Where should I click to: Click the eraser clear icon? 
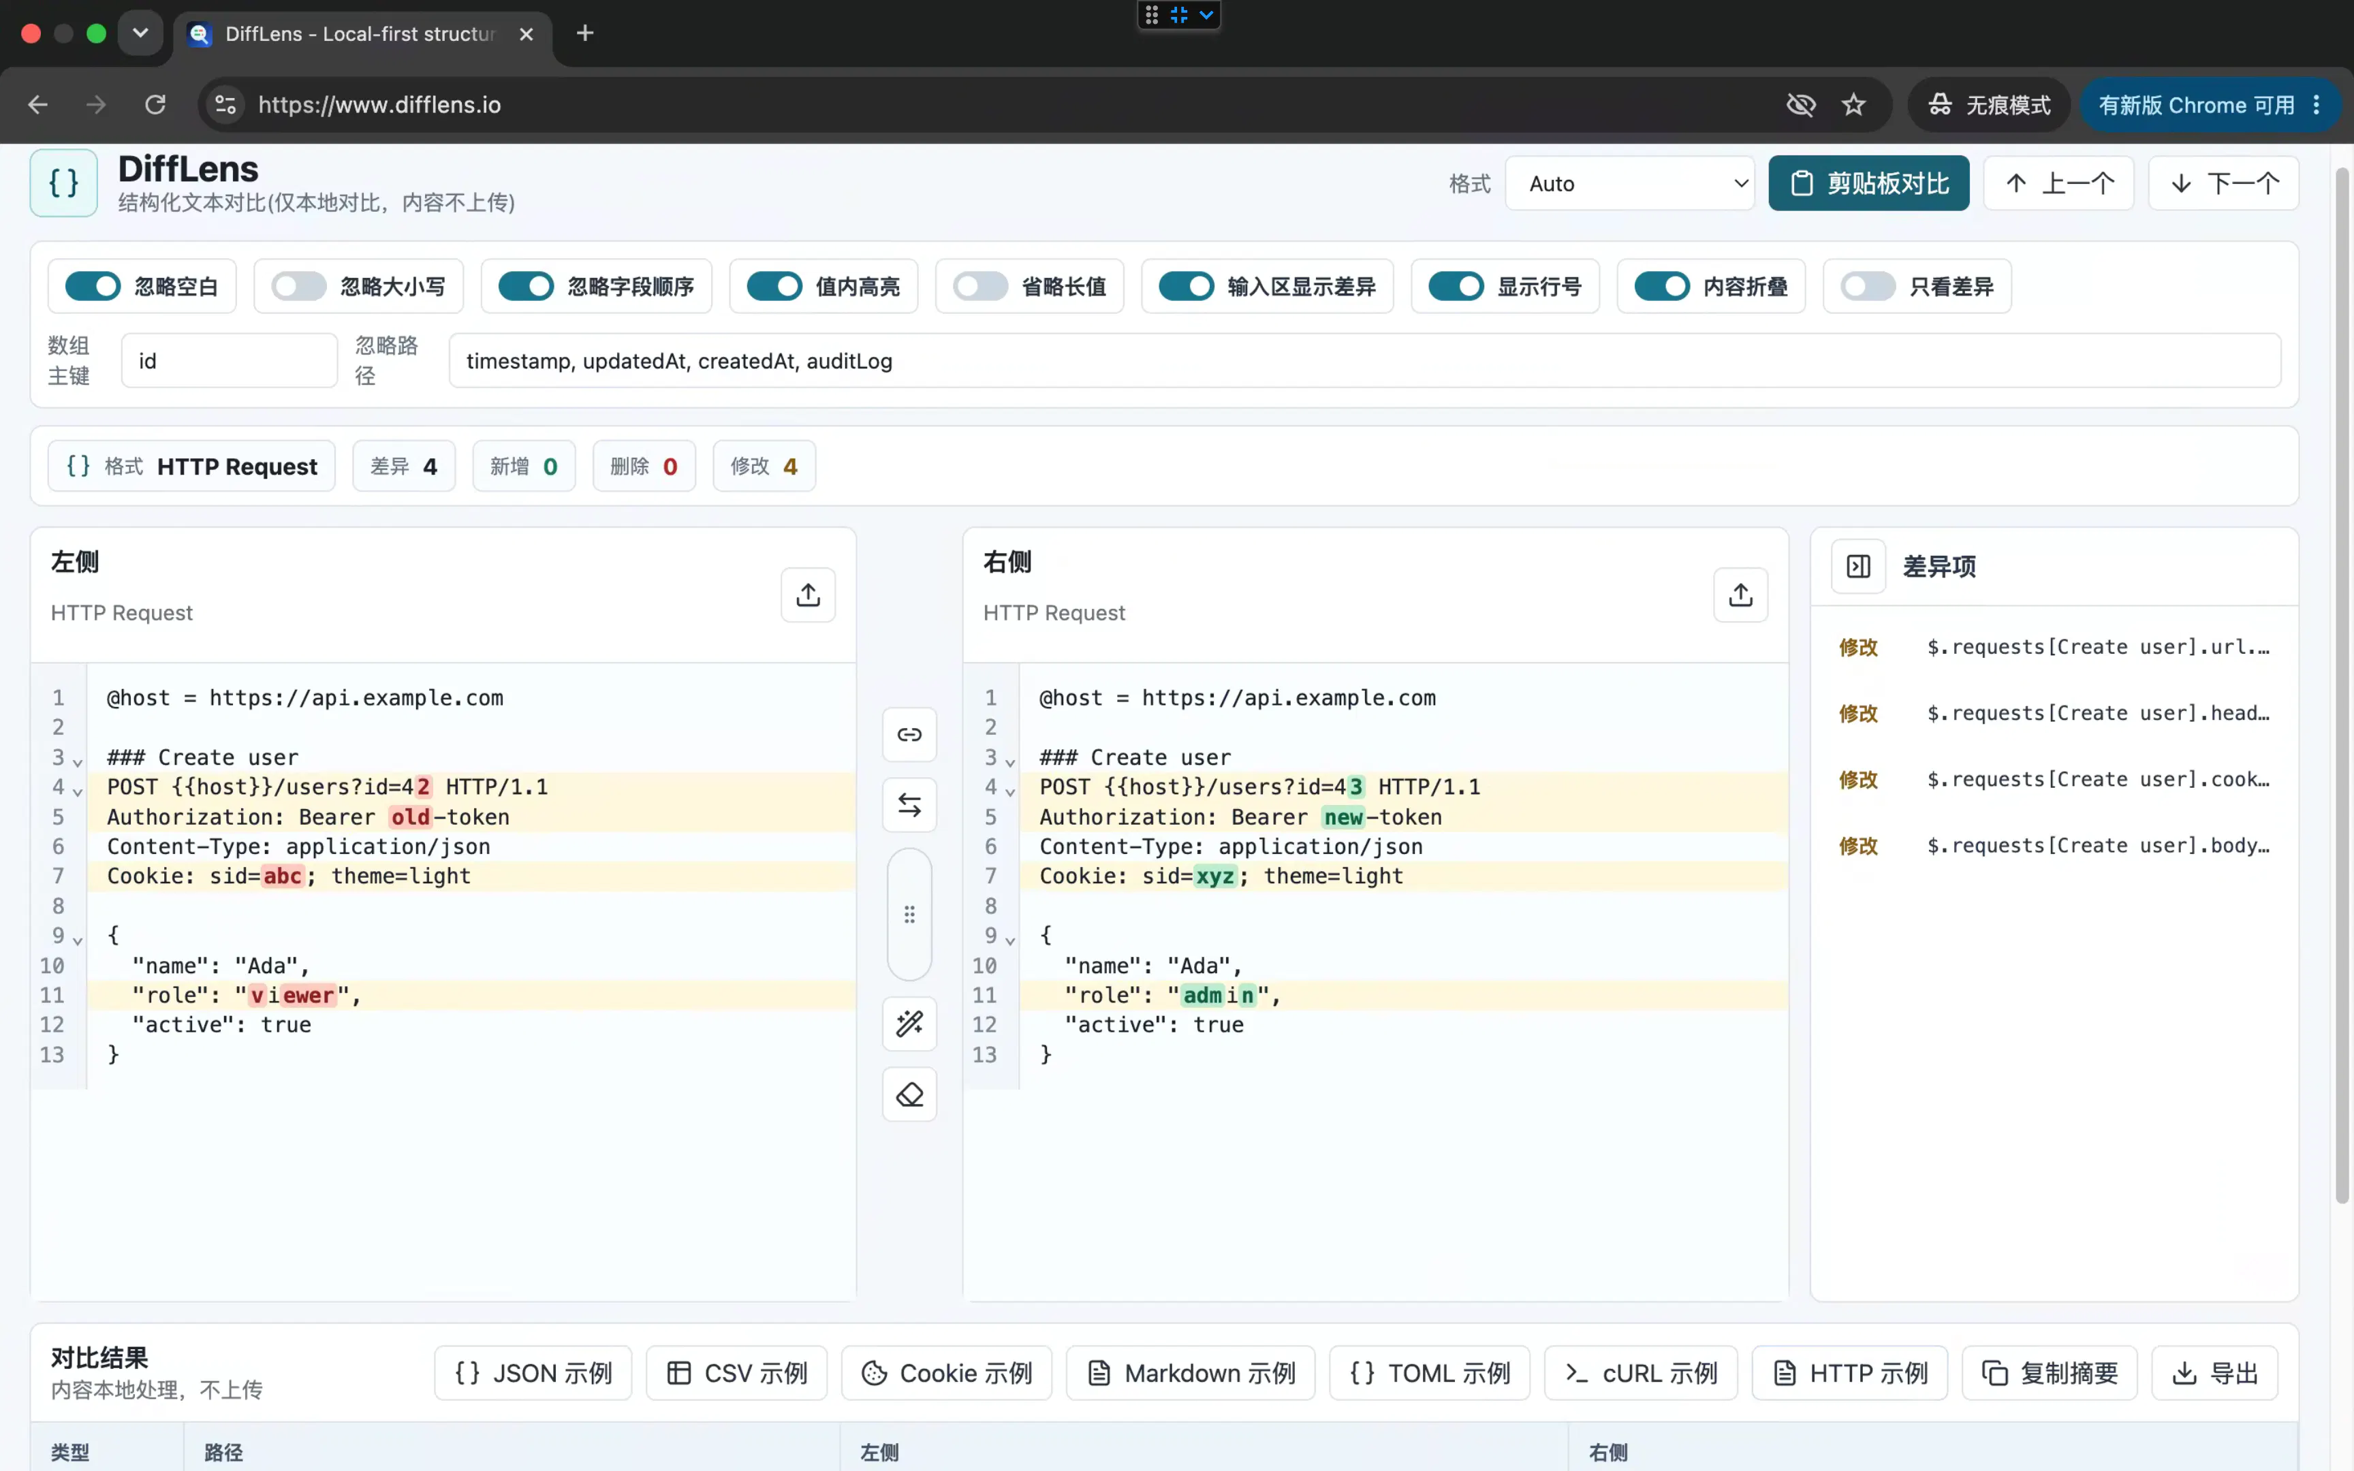(x=909, y=1094)
